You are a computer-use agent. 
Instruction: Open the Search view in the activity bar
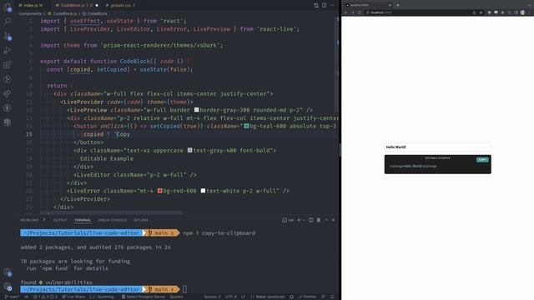coord(8,21)
